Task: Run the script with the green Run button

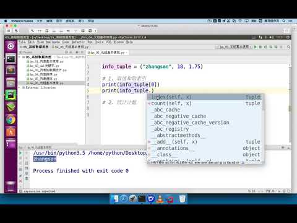Action: [256, 47]
